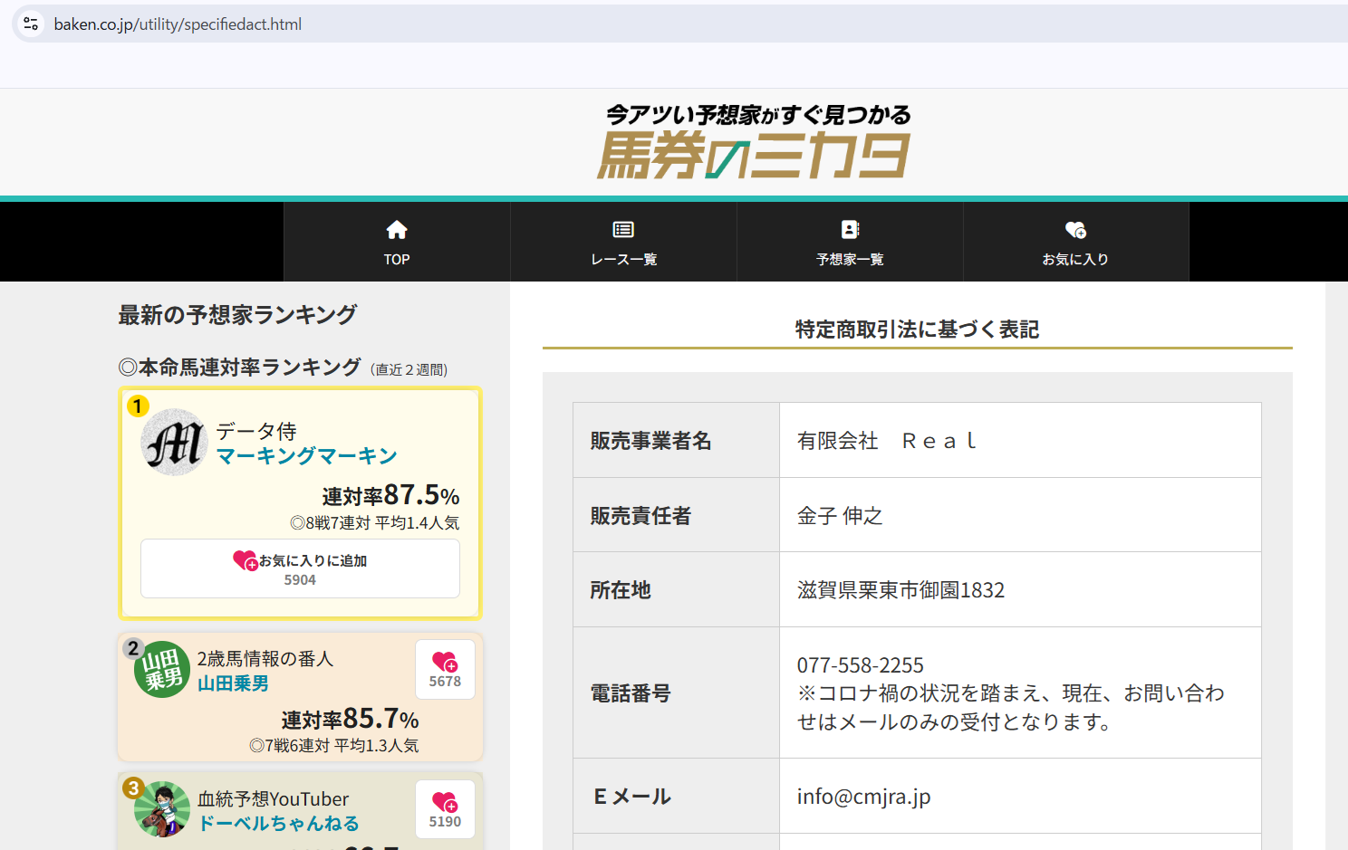Click the Ｅメール table label
The image size is (1348, 850).
[631, 797]
